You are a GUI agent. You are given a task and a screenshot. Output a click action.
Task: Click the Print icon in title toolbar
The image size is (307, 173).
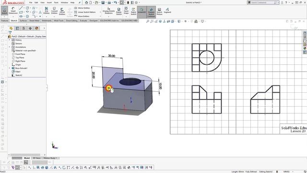(x=109, y=2)
